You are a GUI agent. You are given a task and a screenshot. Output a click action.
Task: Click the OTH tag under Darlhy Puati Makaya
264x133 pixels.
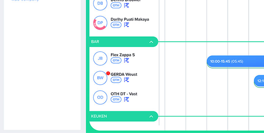pos(116,25)
